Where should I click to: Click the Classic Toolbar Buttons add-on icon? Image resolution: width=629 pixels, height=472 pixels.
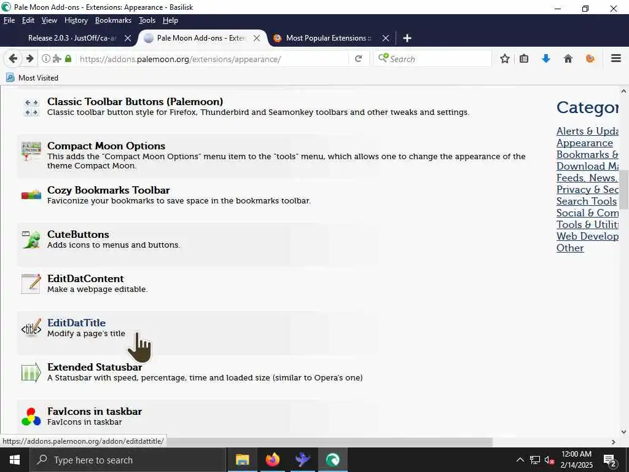pos(31,107)
